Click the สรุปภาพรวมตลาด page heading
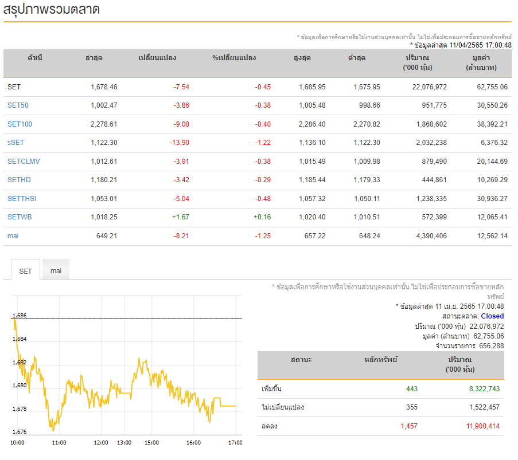 click(x=51, y=9)
